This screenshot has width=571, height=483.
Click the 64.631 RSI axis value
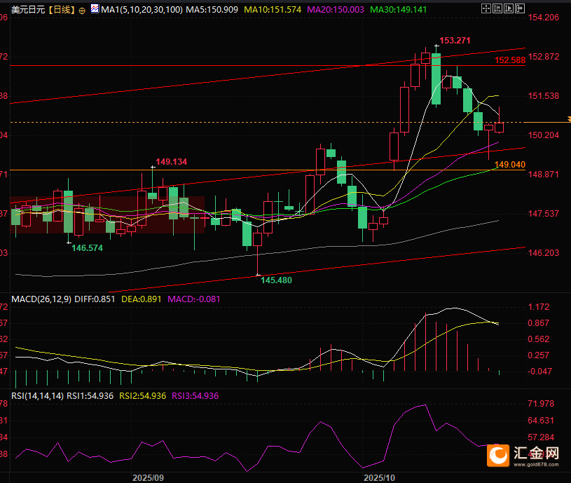pos(541,421)
